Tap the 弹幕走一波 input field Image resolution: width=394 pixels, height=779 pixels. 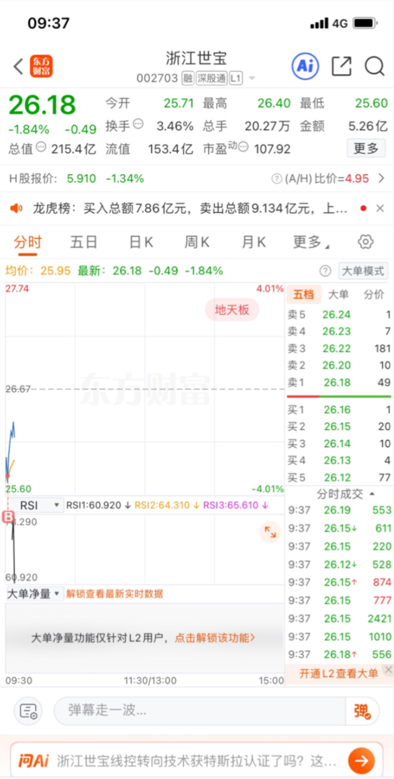click(x=200, y=711)
